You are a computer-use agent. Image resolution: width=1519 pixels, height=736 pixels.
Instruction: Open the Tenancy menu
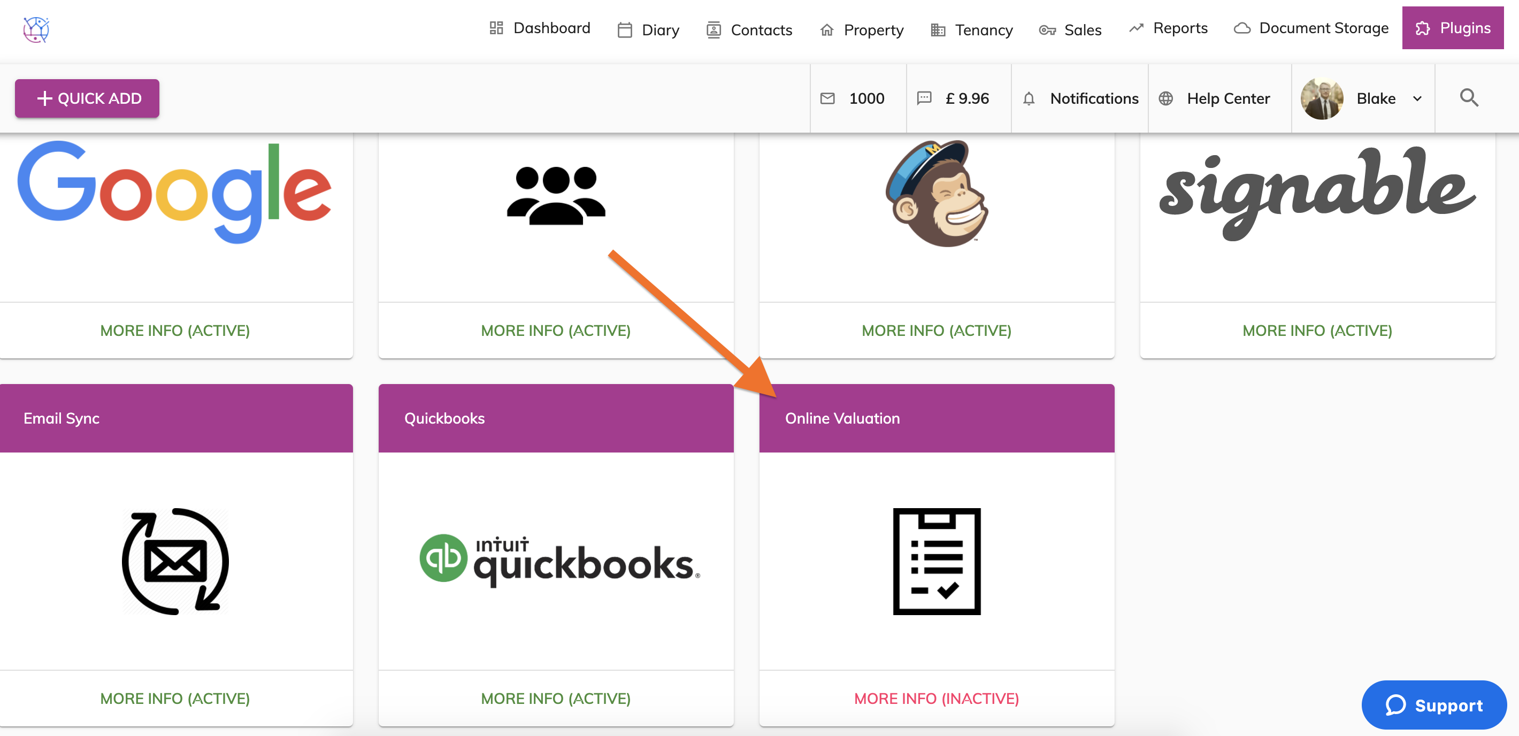click(971, 29)
